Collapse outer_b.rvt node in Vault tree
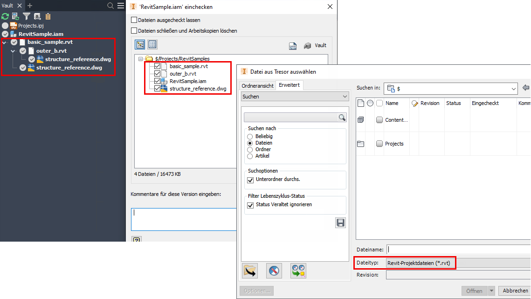 point(13,51)
